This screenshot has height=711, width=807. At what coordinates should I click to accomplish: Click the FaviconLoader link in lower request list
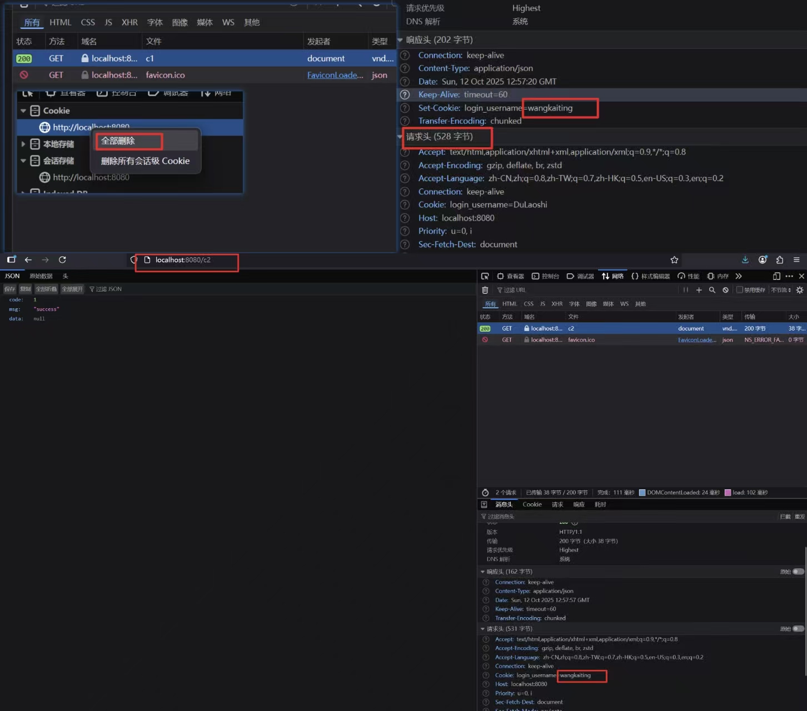[x=696, y=340]
